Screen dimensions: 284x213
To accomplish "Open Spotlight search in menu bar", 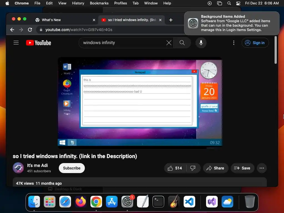I will (x=229, y=3).
